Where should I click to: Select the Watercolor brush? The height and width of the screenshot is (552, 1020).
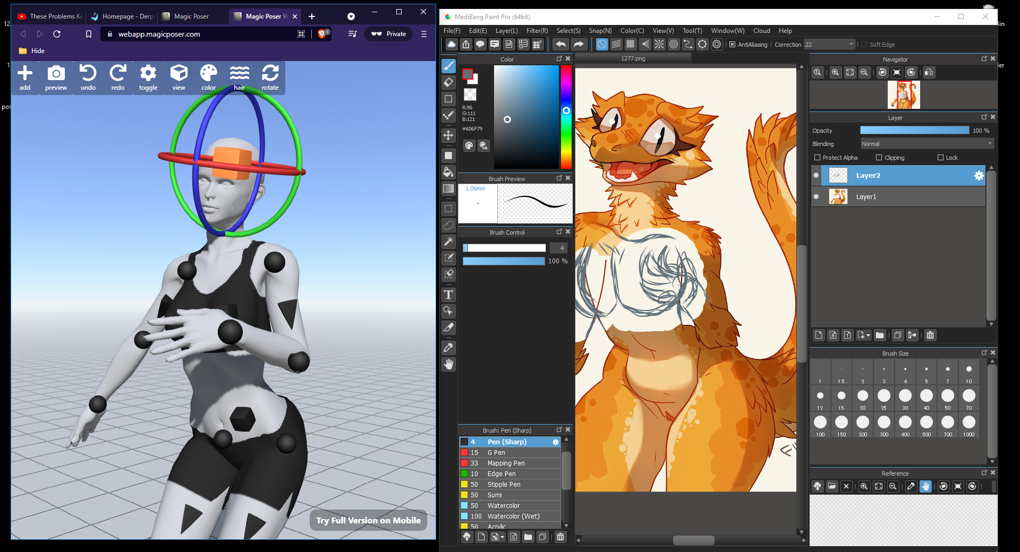(x=510, y=506)
